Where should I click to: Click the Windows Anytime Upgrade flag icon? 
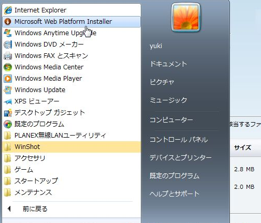tap(8, 33)
